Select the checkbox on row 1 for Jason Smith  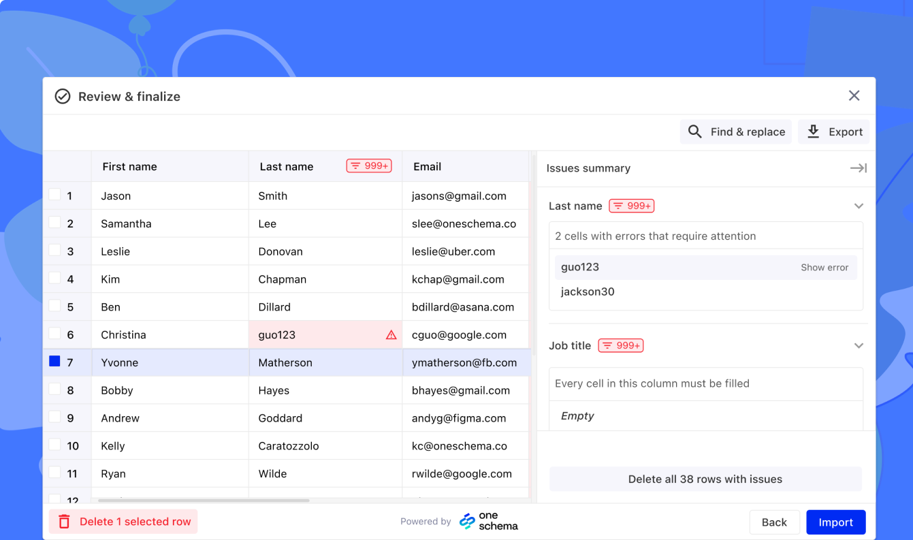pos(54,195)
